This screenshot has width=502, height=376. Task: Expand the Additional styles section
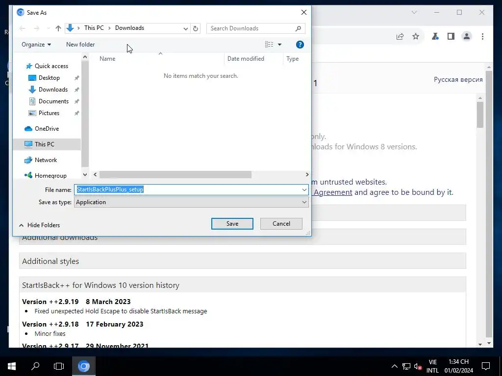(242, 261)
